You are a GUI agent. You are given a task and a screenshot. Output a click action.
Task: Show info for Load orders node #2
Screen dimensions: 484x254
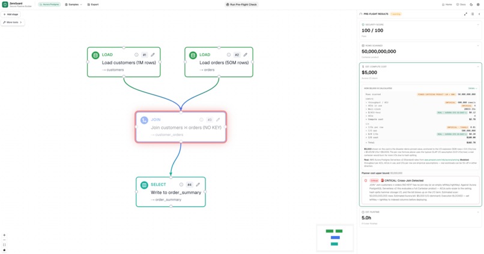click(229, 55)
